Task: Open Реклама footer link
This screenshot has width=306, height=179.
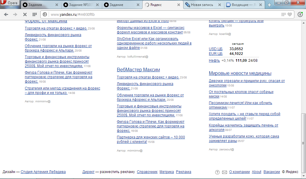Action: tap(184, 172)
